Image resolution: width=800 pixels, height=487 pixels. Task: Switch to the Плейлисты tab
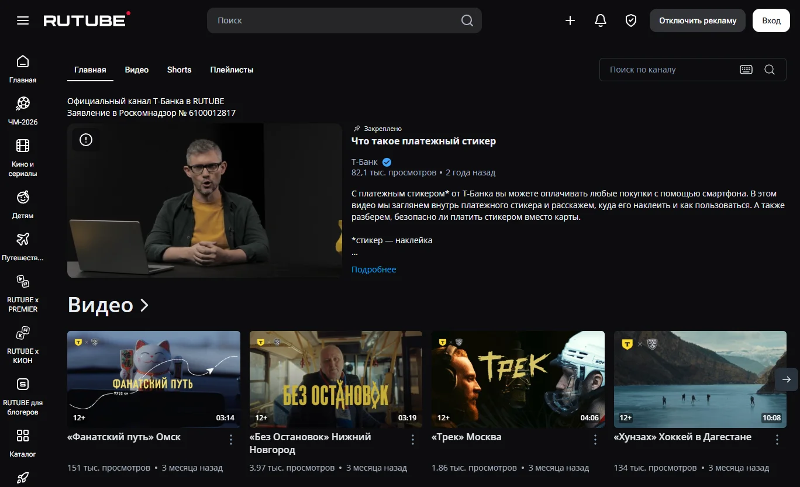tap(232, 70)
